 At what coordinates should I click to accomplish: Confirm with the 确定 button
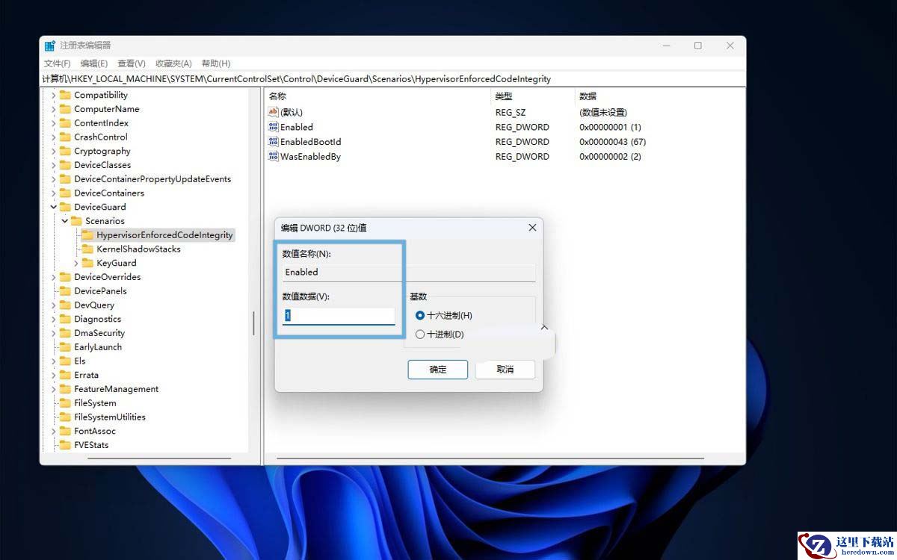tap(438, 370)
